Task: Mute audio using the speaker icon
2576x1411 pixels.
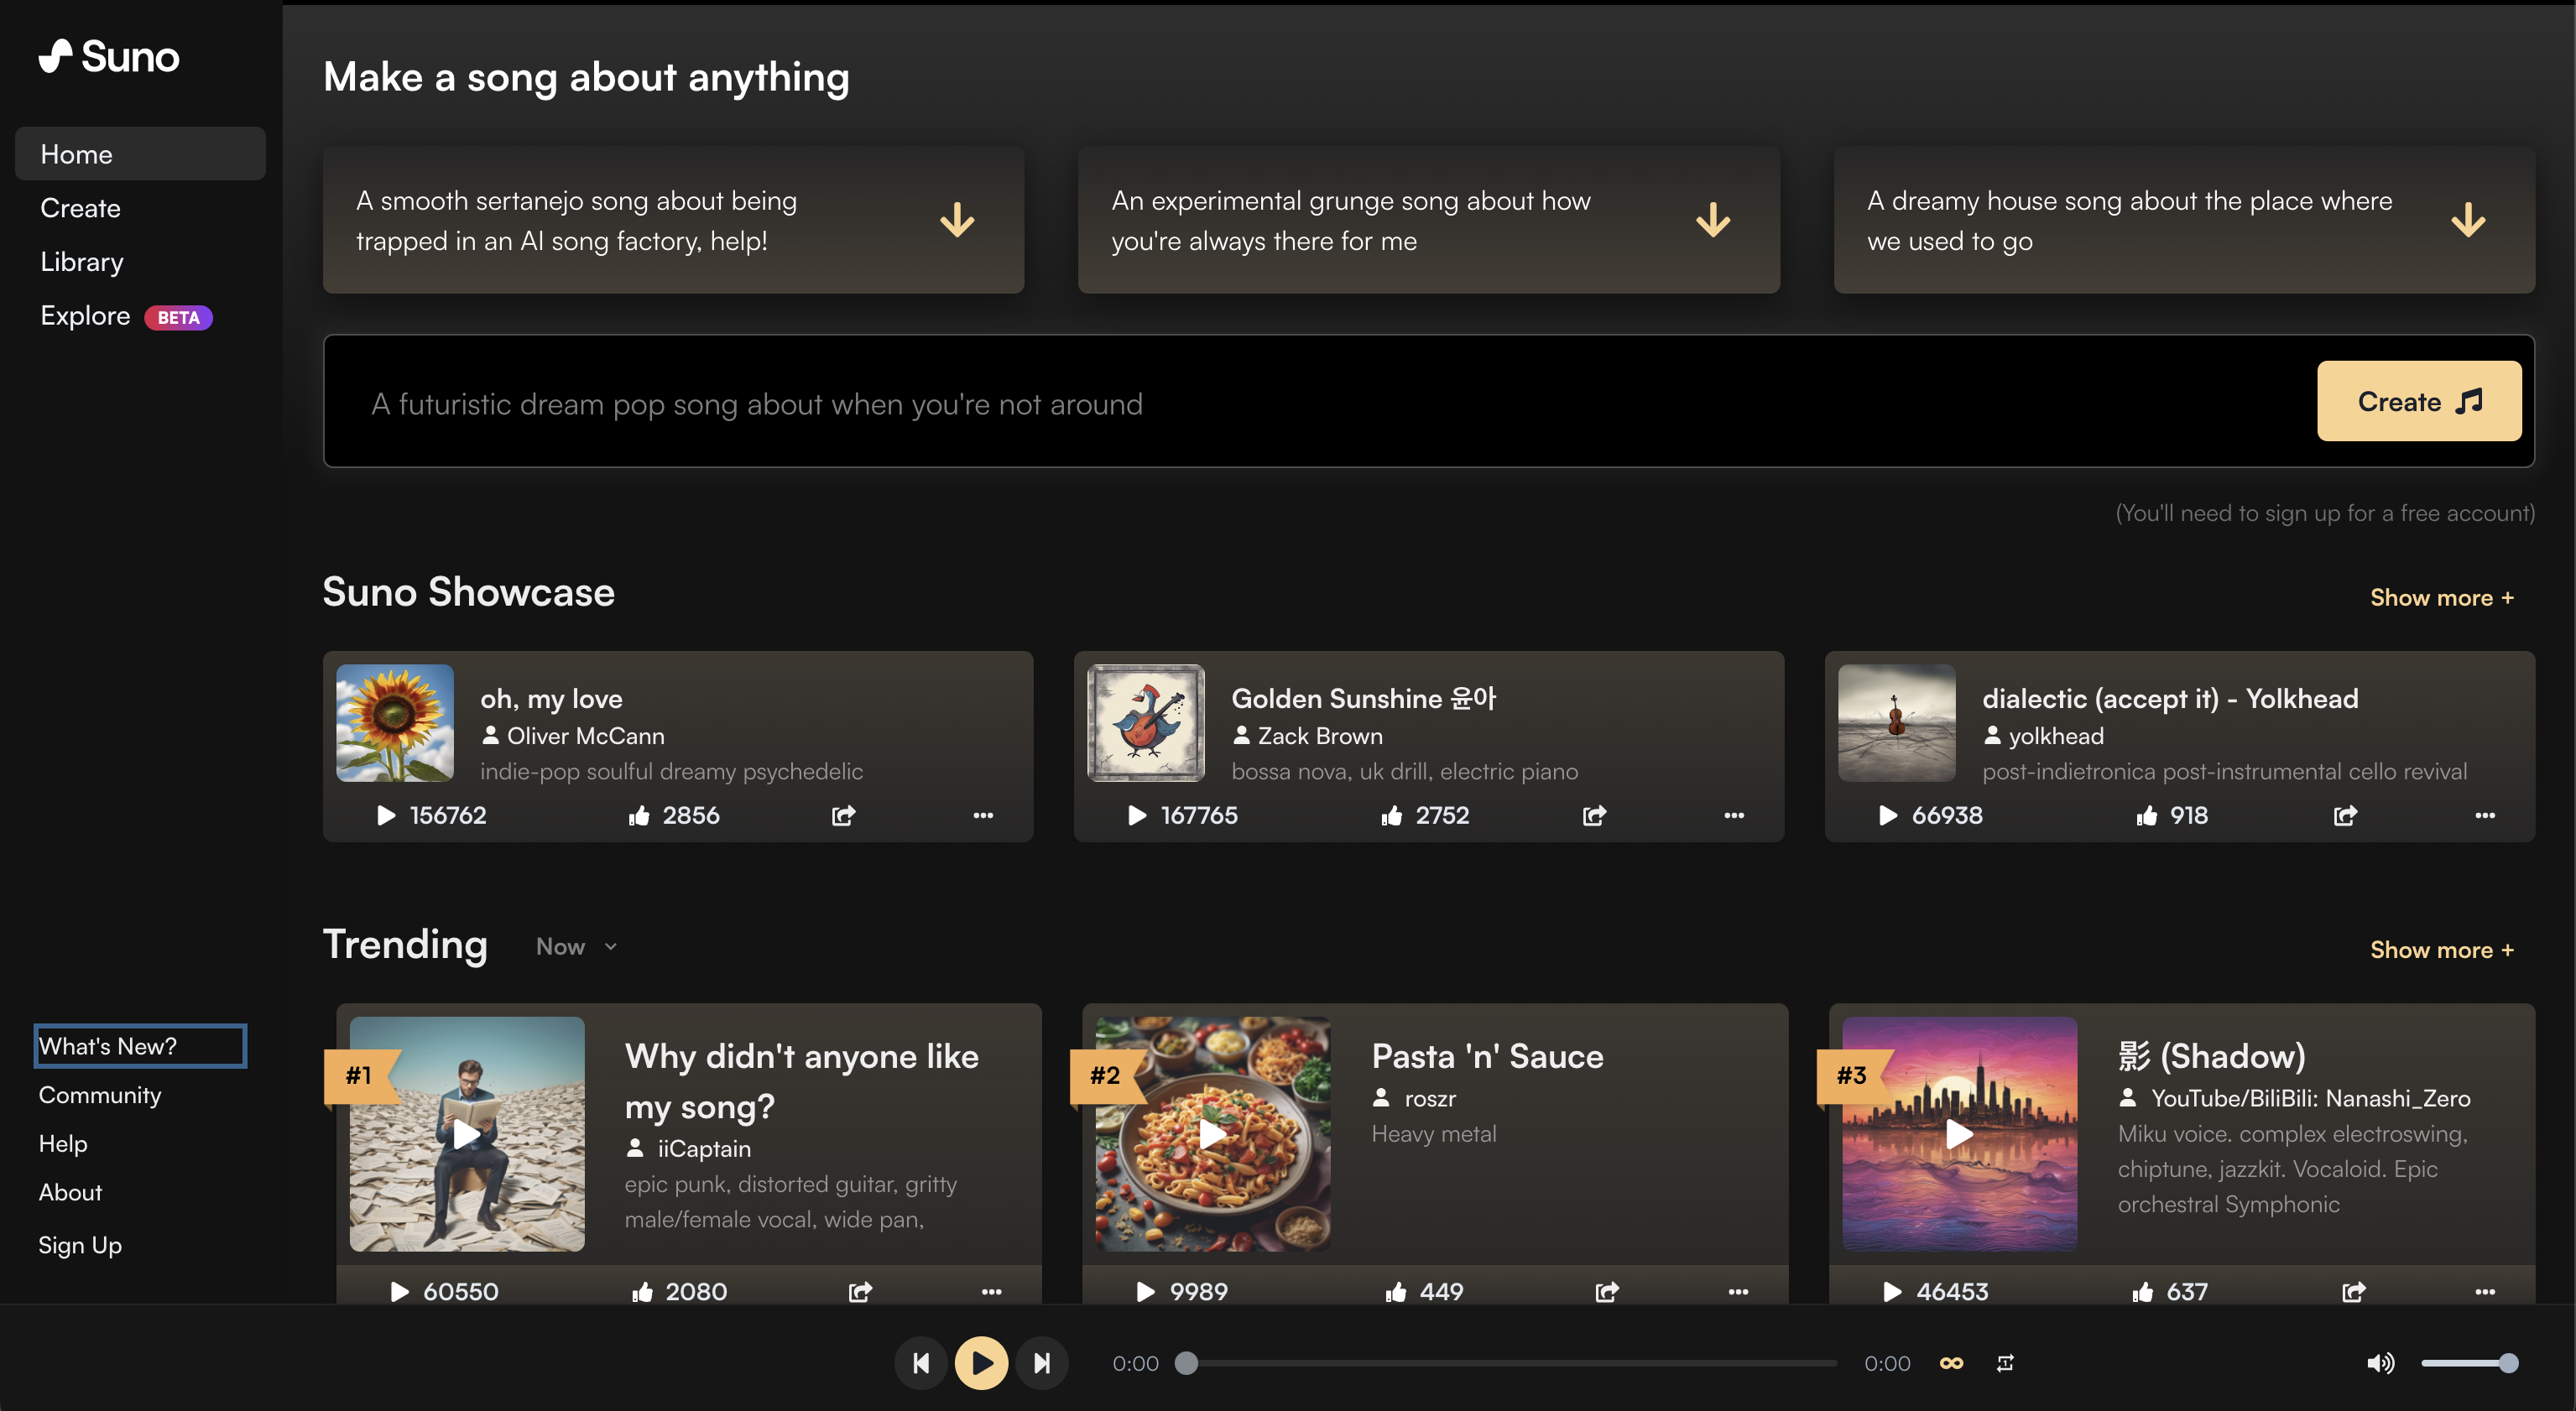Action: point(2380,1363)
